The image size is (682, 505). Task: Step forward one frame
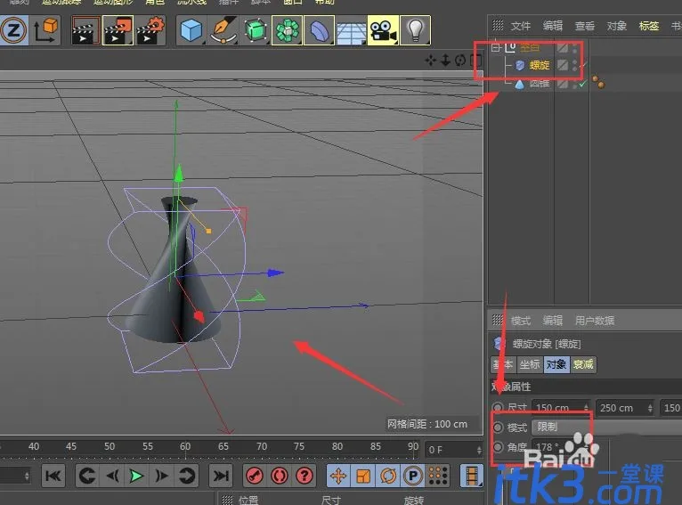click(x=161, y=476)
